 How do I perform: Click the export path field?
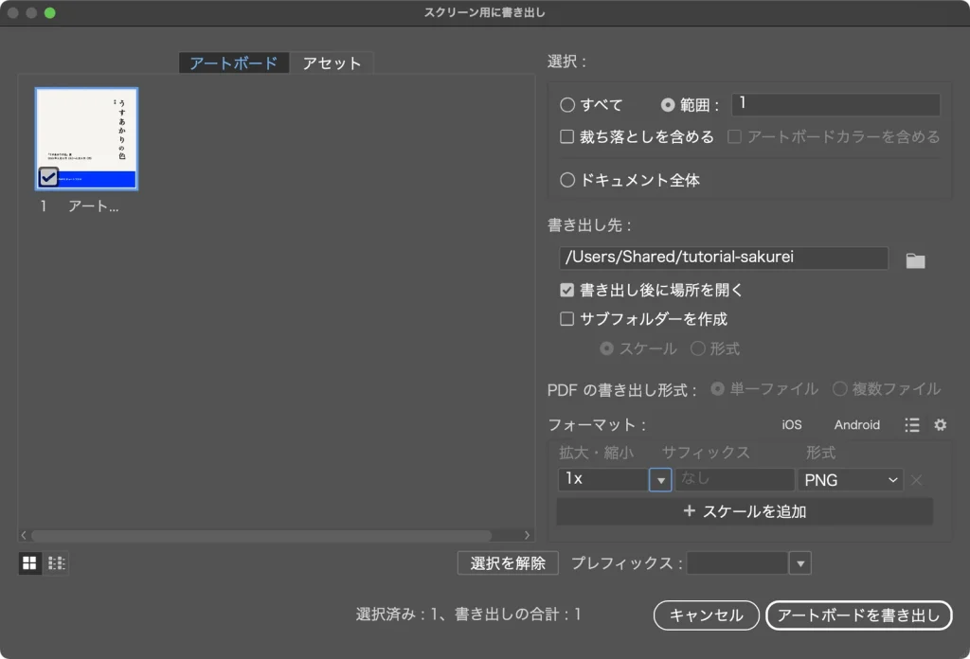click(x=723, y=258)
